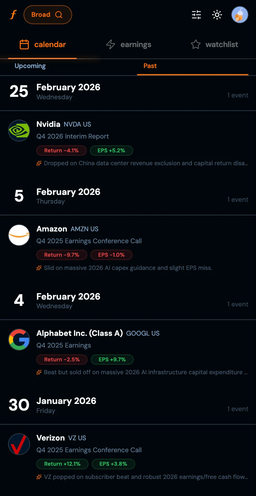Toggle light mode with the sun icon

(x=217, y=15)
